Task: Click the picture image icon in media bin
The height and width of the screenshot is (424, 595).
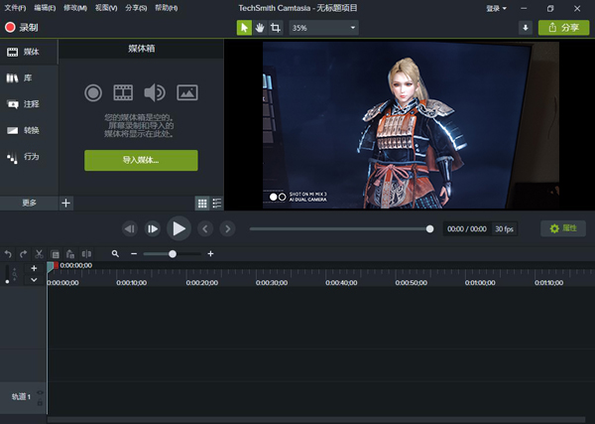Action: tap(187, 92)
